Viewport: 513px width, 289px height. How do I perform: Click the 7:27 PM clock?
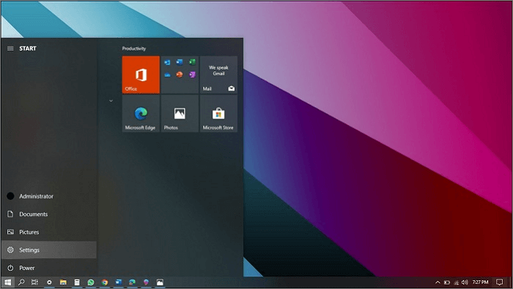(480, 282)
